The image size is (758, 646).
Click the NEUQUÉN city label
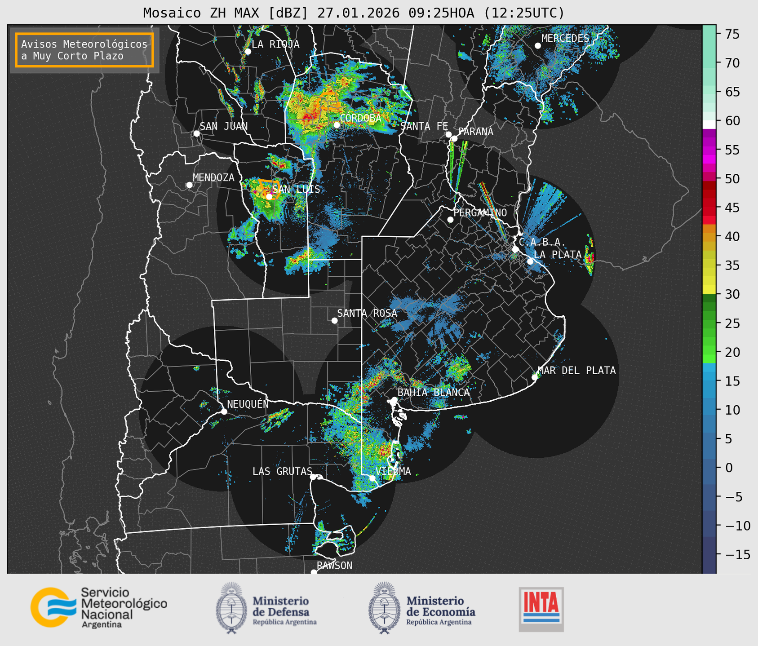[x=248, y=404]
